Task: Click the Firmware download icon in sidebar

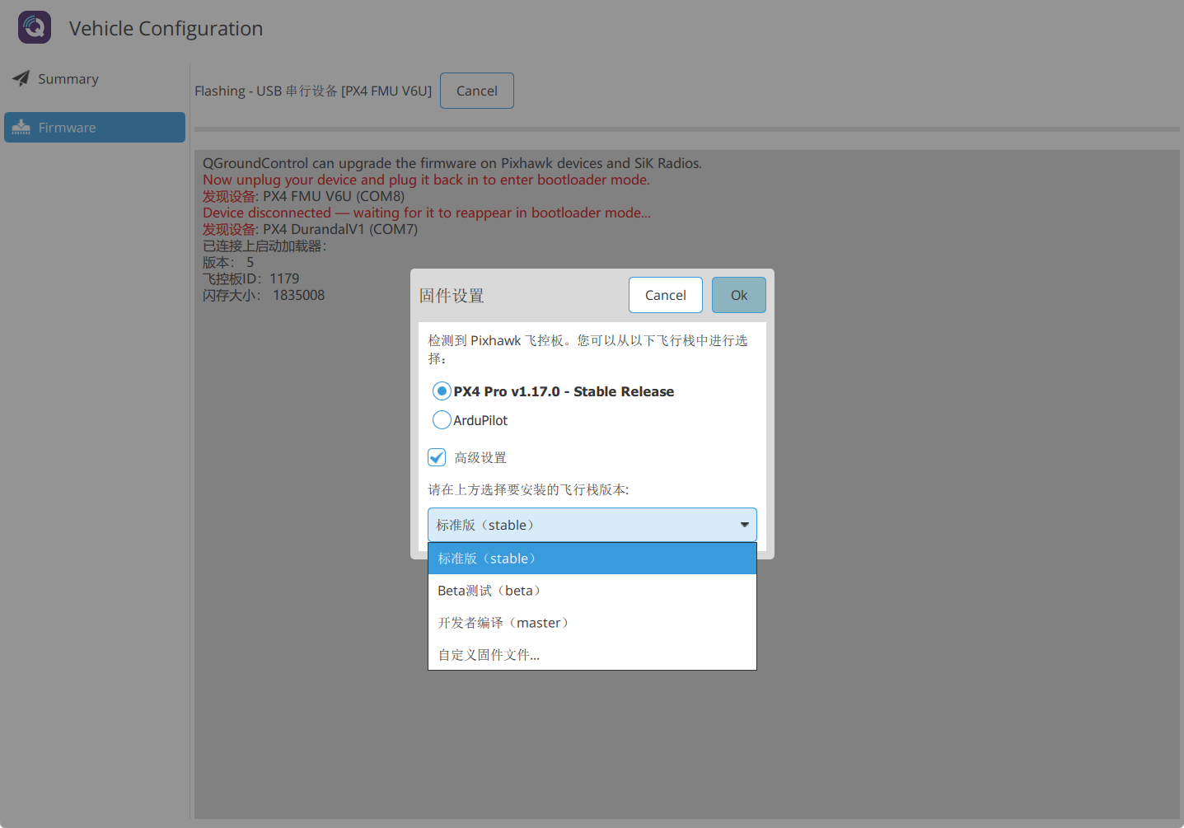Action: click(21, 128)
